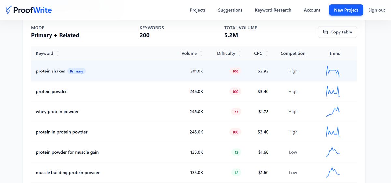This screenshot has width=391, height=183.
Task: Click volume 135.0K for muscle building protein powder
Action: [196, 172]
